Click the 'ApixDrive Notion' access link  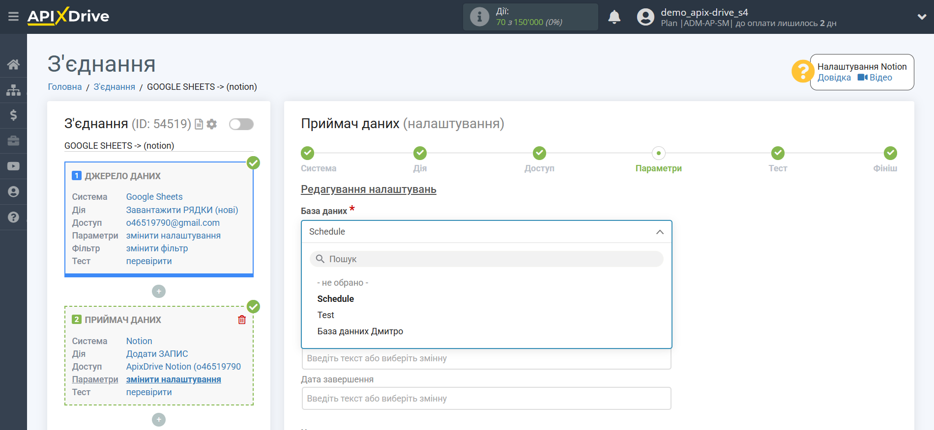coord(183,367)
